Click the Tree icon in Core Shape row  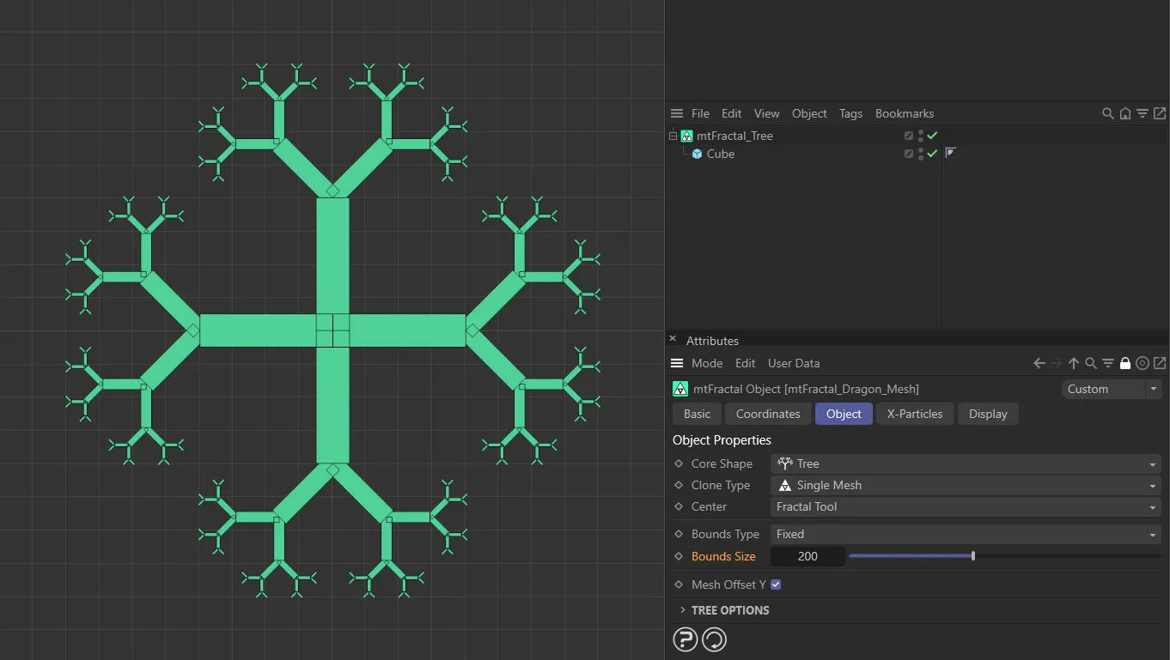[x=784, y=463]
